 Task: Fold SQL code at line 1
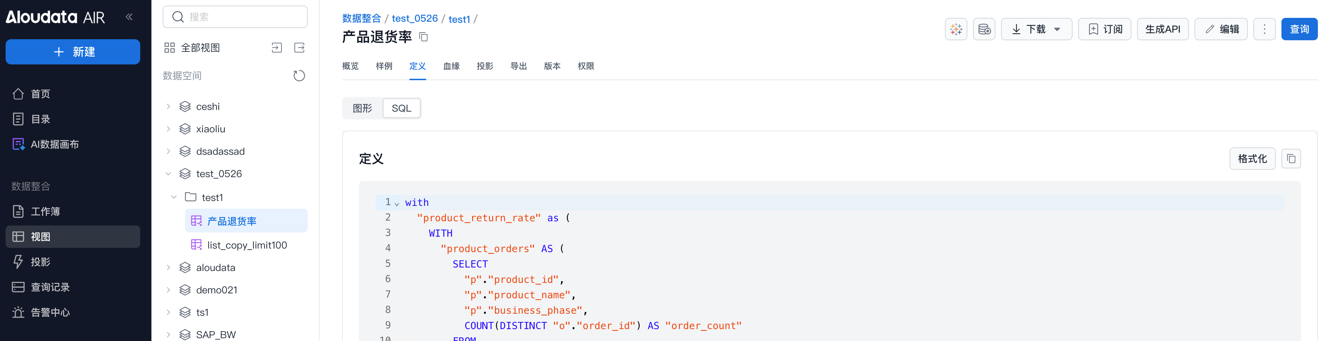[397, 204]
